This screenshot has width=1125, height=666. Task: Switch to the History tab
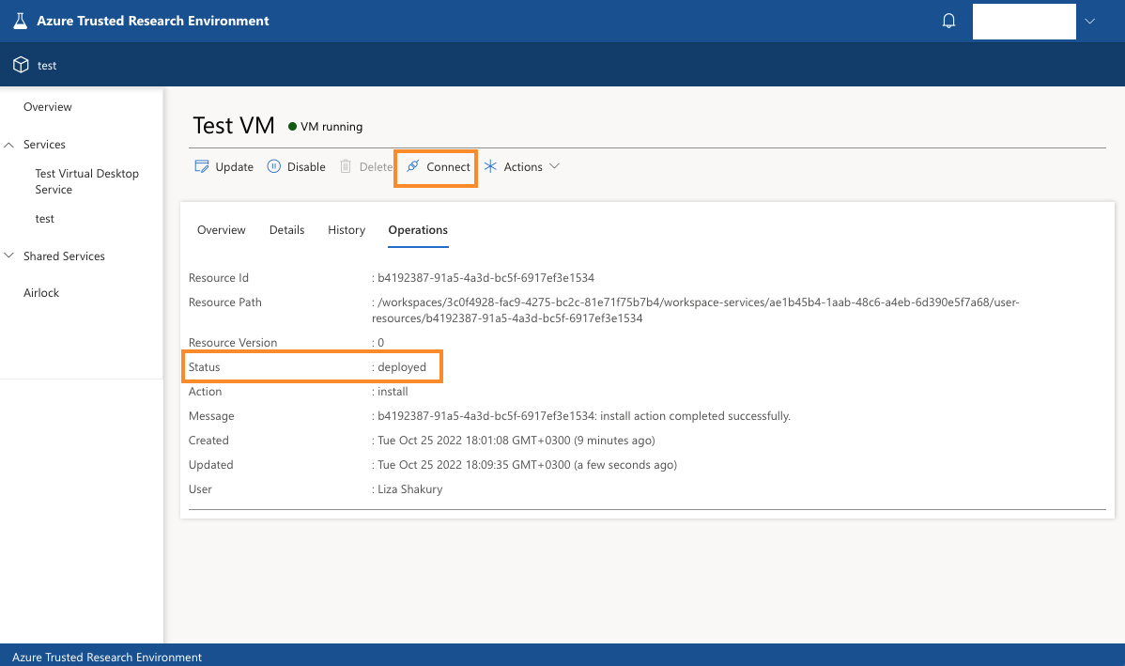click(x=346, y=229)
